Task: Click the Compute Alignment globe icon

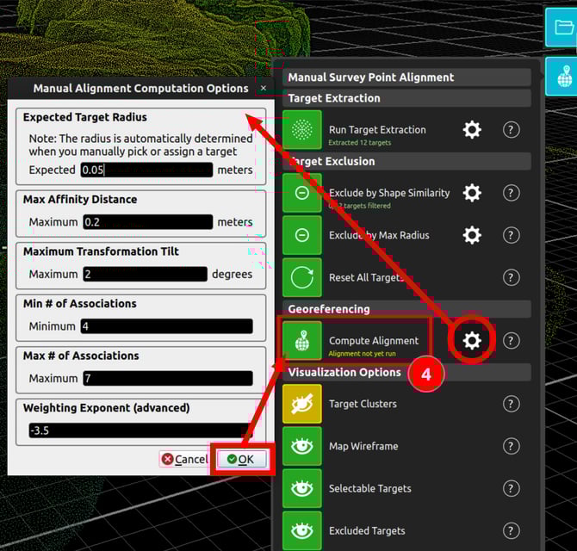Action: pos(301,341)
